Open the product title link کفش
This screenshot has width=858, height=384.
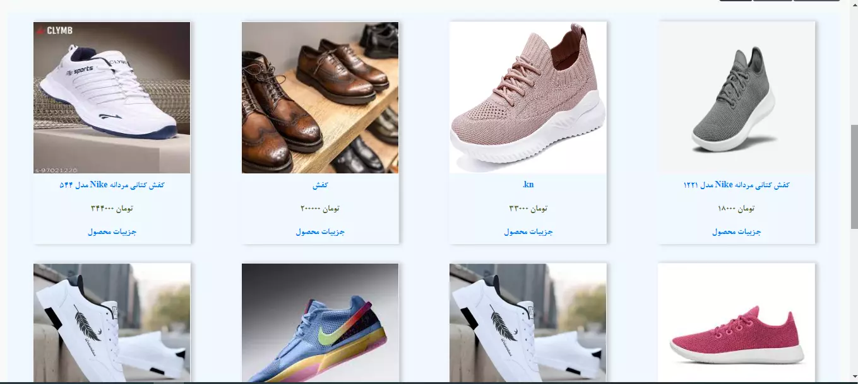point(320,185)
